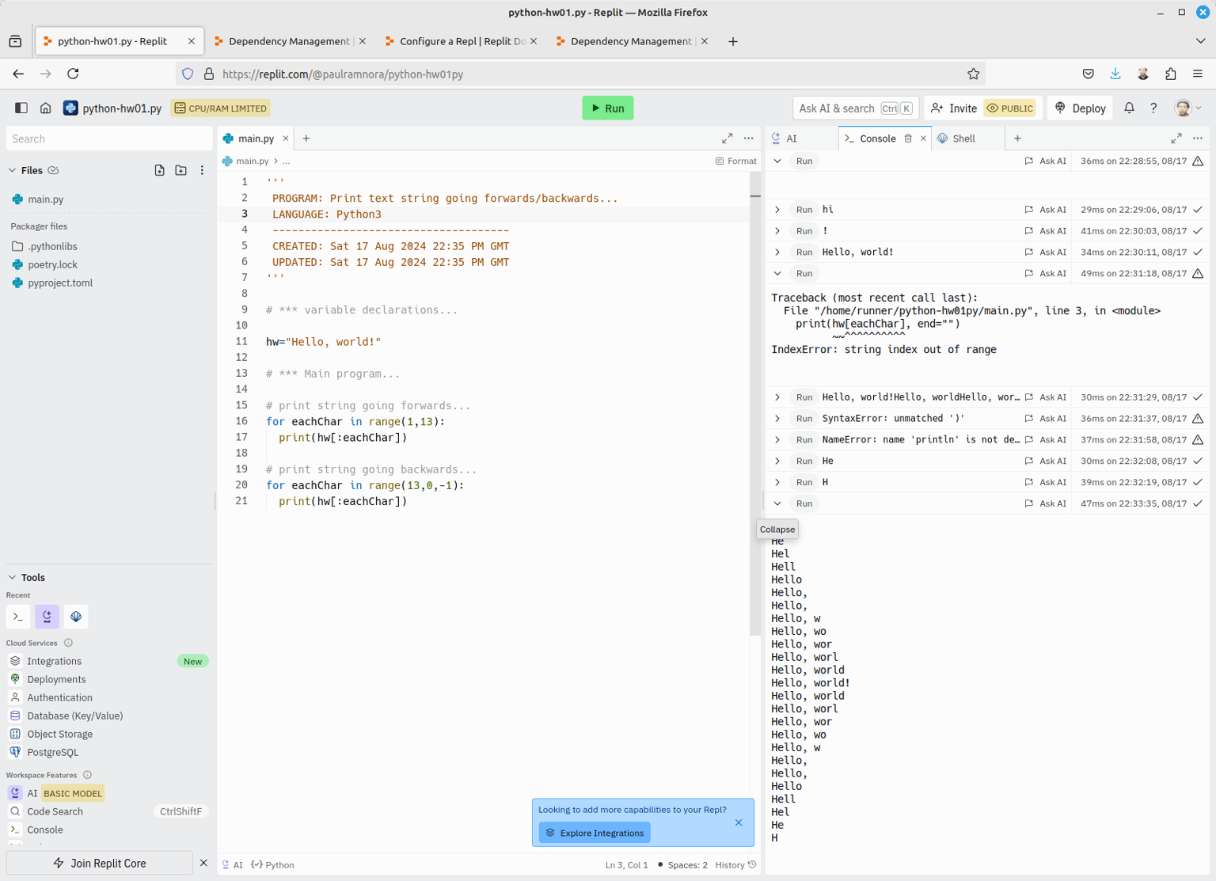
Task: Open the user avatar account menu
Action: click(x=1187, y=108)
